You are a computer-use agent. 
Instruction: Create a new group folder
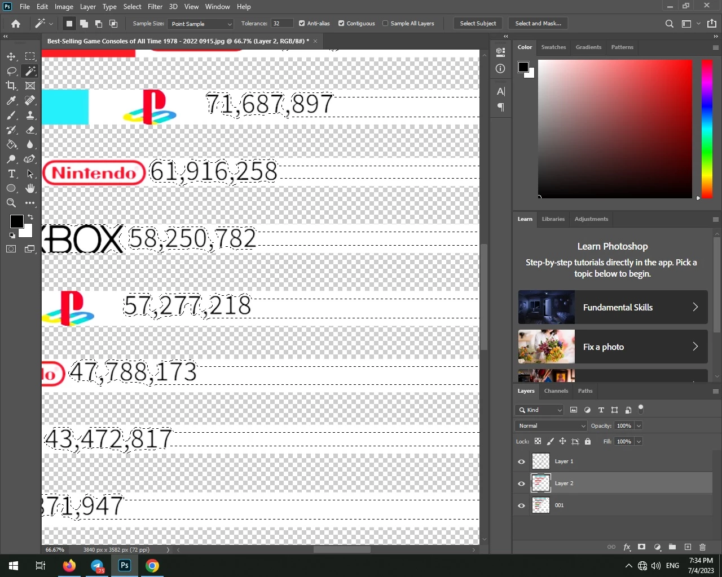[x=672, y=547]
